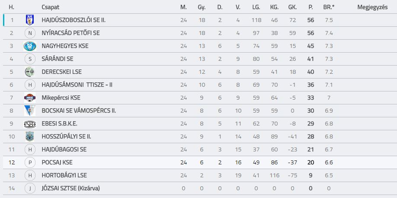
Task: Click the Ebesi S.B.K.E. oval logo
Action: click(30, 124)
